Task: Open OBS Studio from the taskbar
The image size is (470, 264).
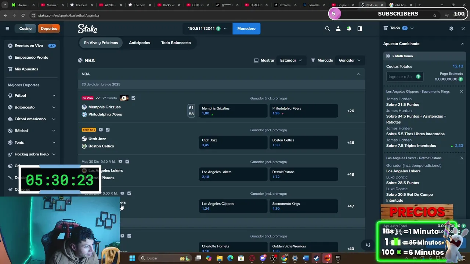Action: 273,258
